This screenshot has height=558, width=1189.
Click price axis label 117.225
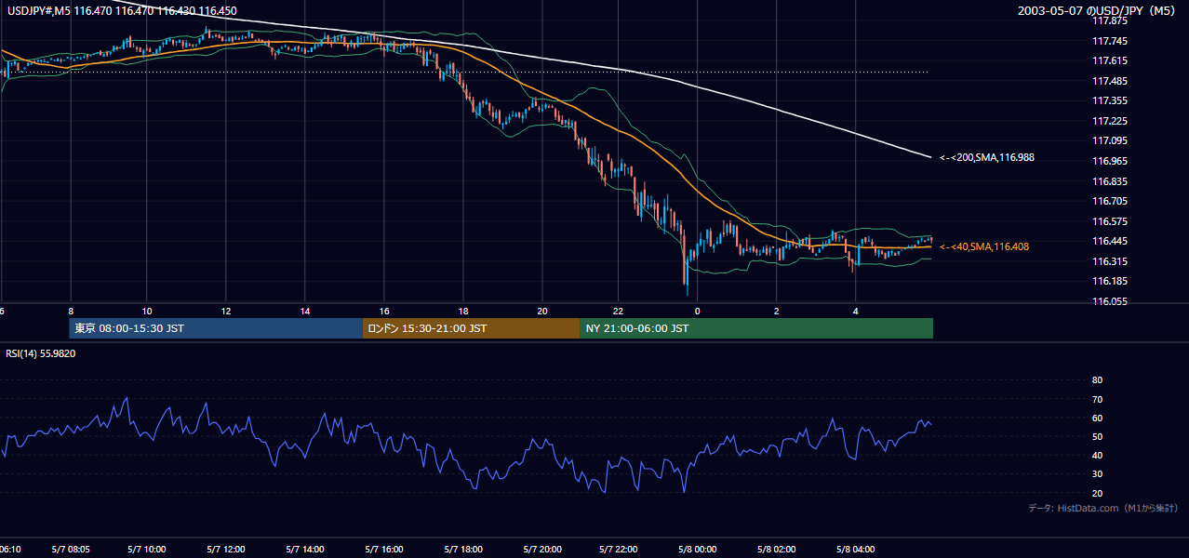tap(1112, 121)
